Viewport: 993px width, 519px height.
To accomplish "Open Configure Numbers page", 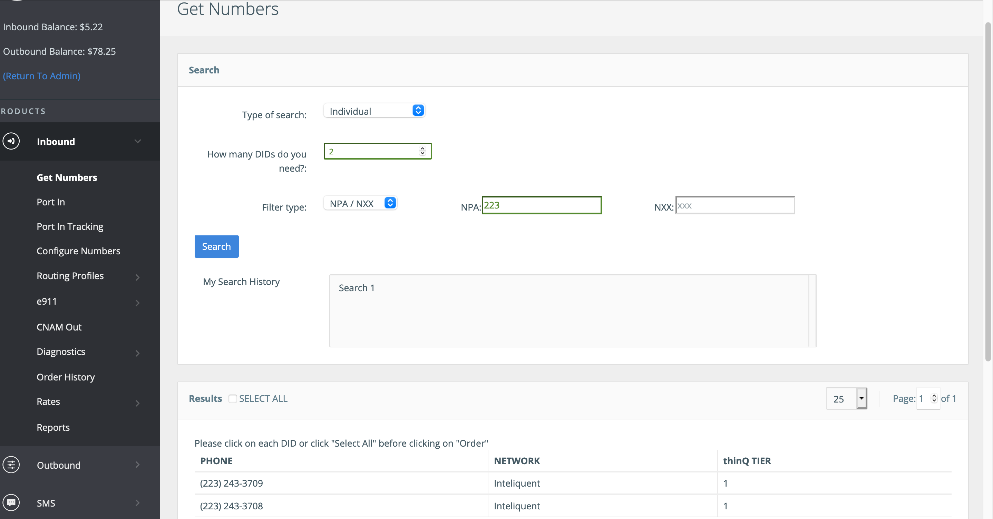I will (x=78, y=251).
